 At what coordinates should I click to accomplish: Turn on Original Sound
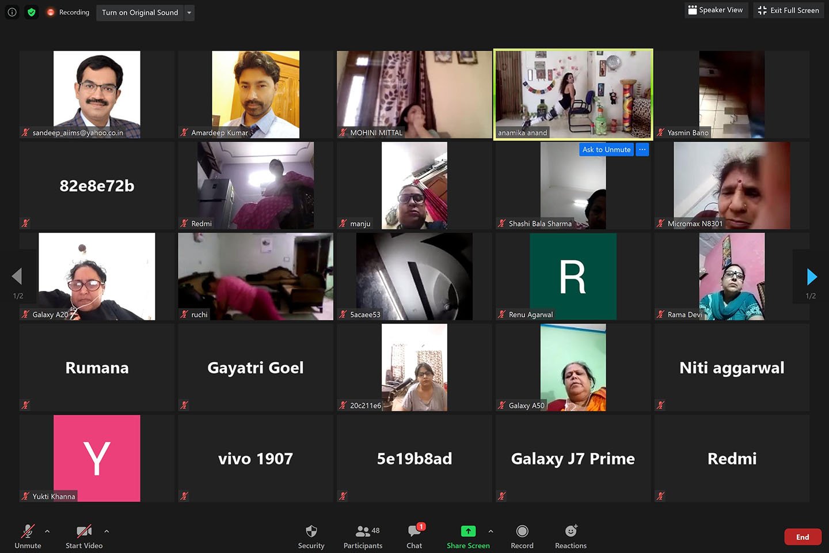point(140,13)
